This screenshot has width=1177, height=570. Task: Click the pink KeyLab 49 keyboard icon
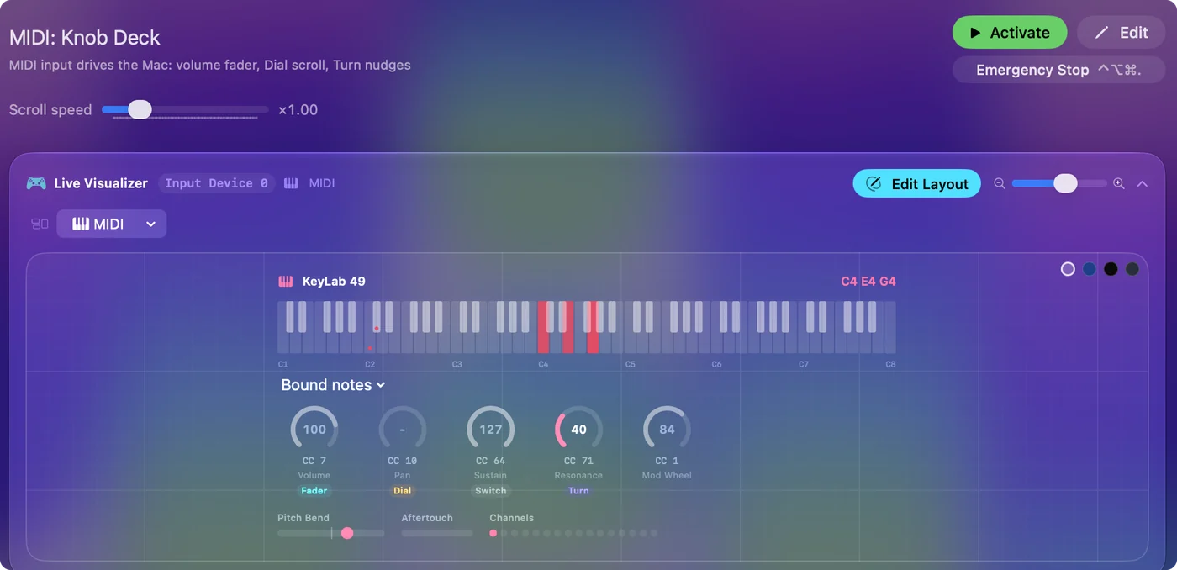pos(286,282)
